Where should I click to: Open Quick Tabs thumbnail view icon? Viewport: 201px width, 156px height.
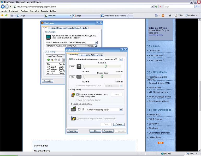pos(12,16)
